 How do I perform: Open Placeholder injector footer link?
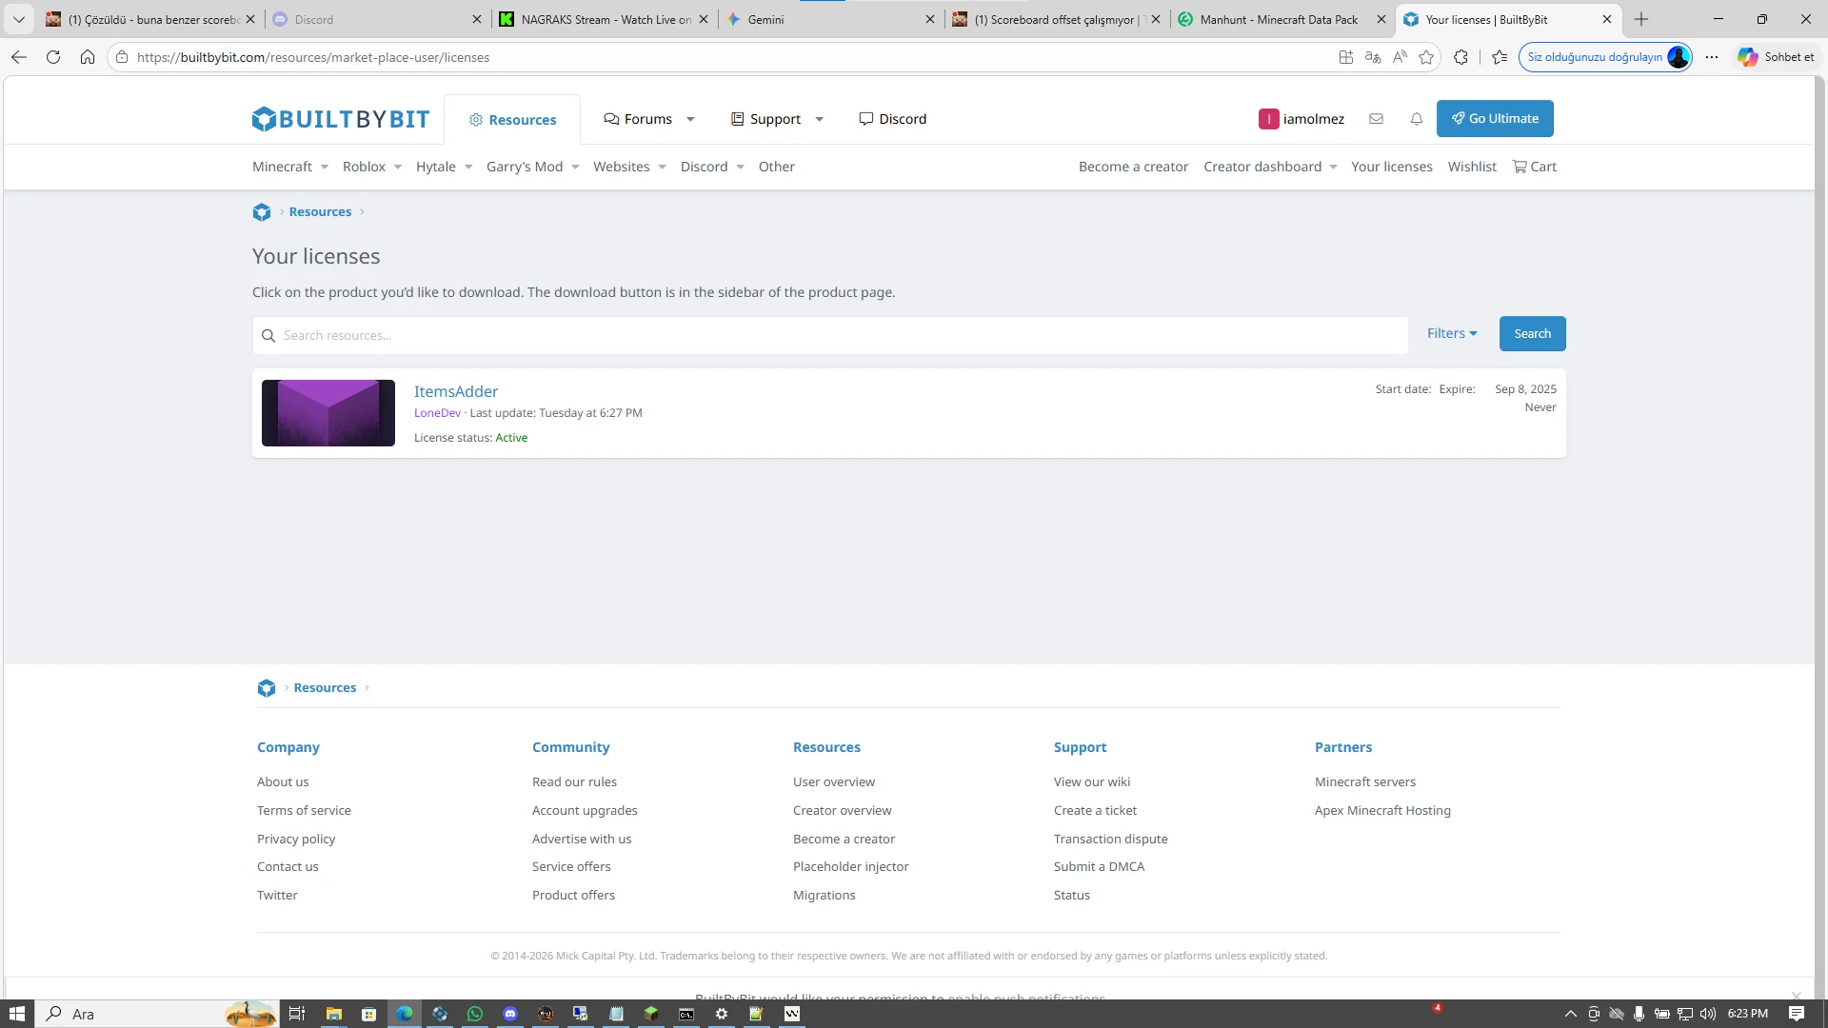tap(850, 866)
